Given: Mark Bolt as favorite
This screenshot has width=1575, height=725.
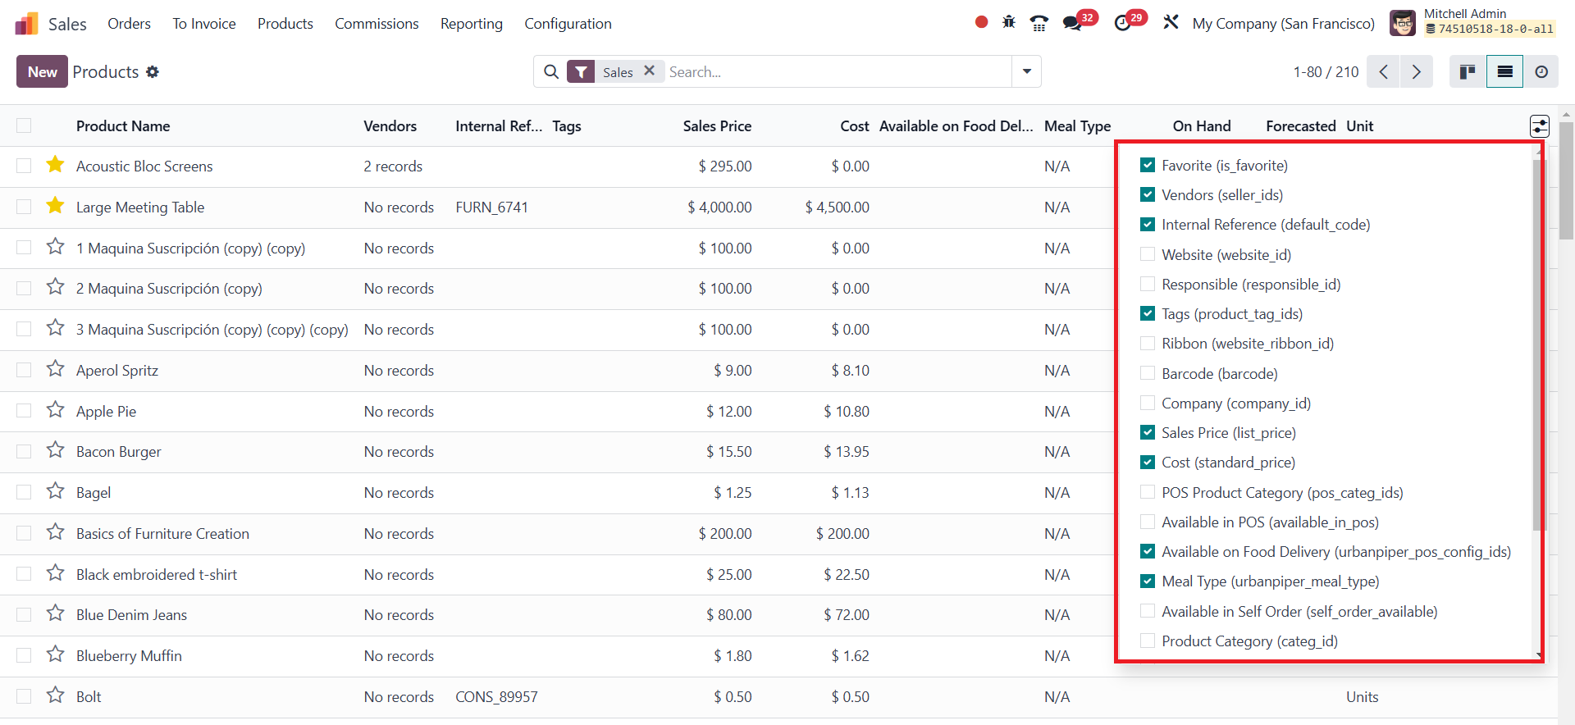Looking at the screenshot, I should [x=55, y=695].
